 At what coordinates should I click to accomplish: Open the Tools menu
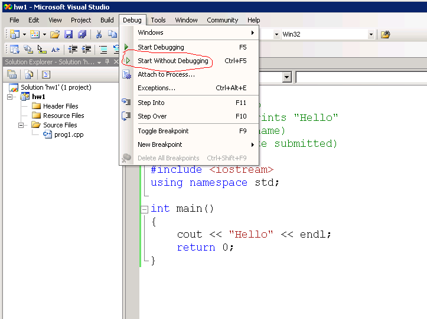coord(158,20)
